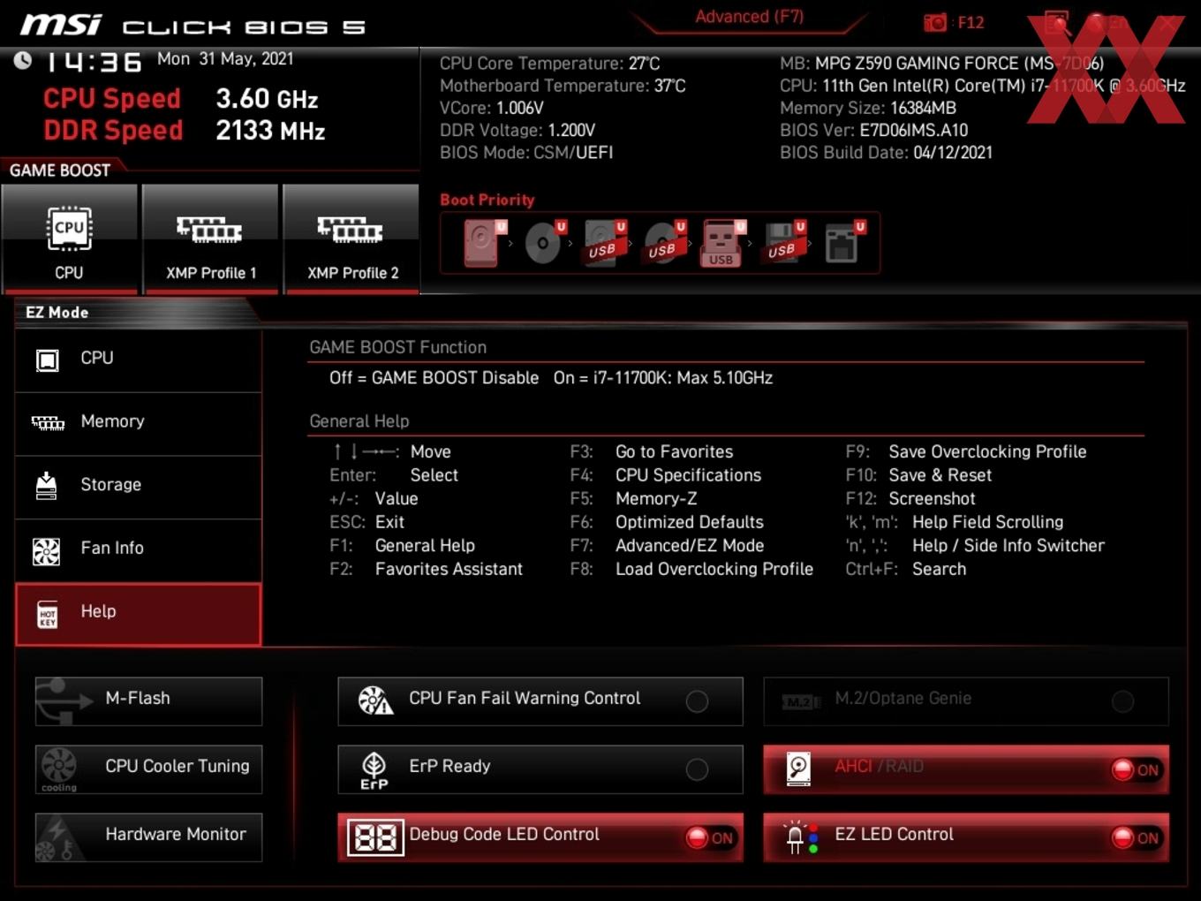Click the F5: Memory-Z help entry
Viewport: 1201px width, 901px height.
(x=633, y=499)
